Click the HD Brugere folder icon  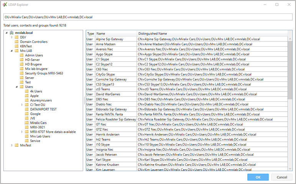[x=22, y=64]
